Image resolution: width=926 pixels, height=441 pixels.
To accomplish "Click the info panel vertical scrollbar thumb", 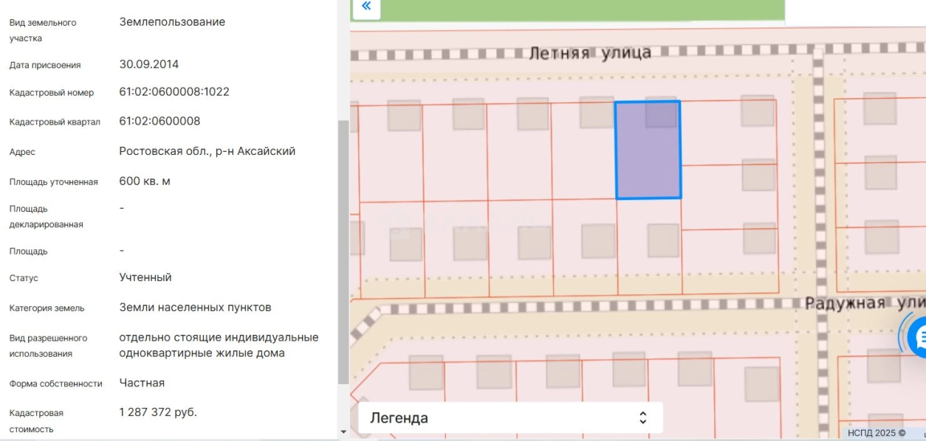I will pyautogui.click(x=343, y=251).
